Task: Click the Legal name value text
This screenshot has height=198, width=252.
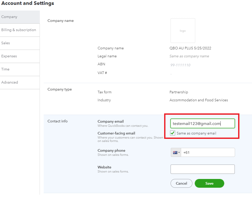Action: pyautogui.click(x=189, y=56)
